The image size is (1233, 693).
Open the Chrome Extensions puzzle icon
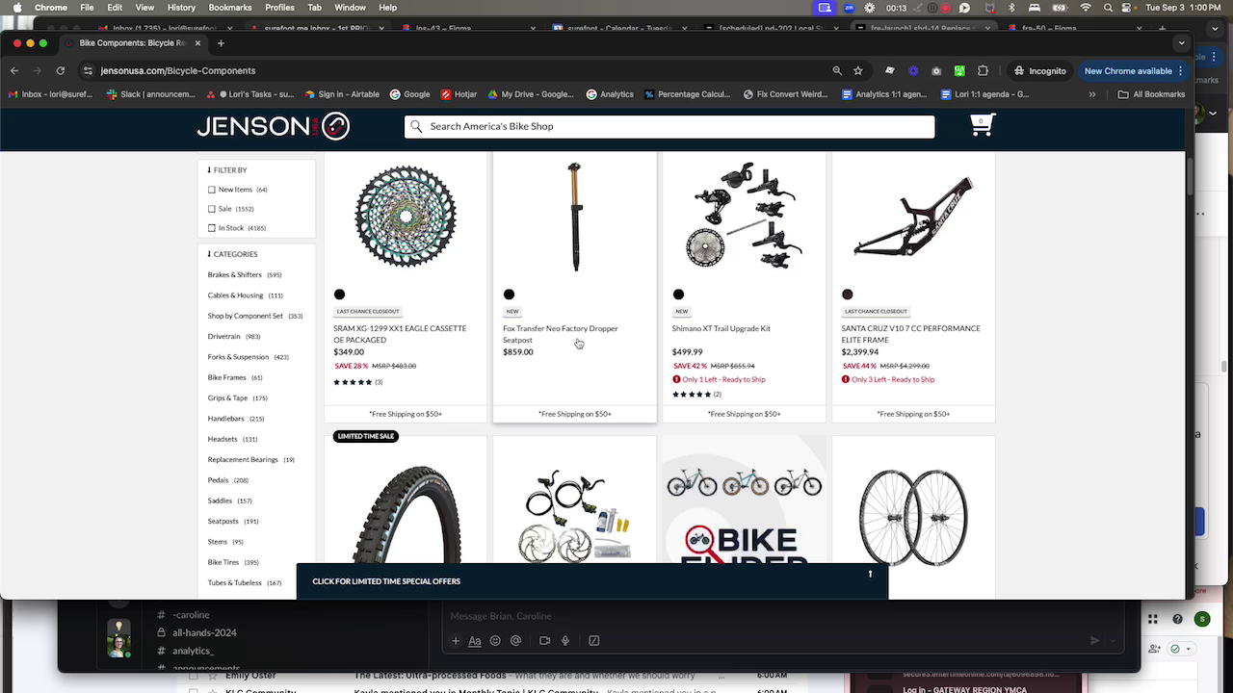pos(983,70)
